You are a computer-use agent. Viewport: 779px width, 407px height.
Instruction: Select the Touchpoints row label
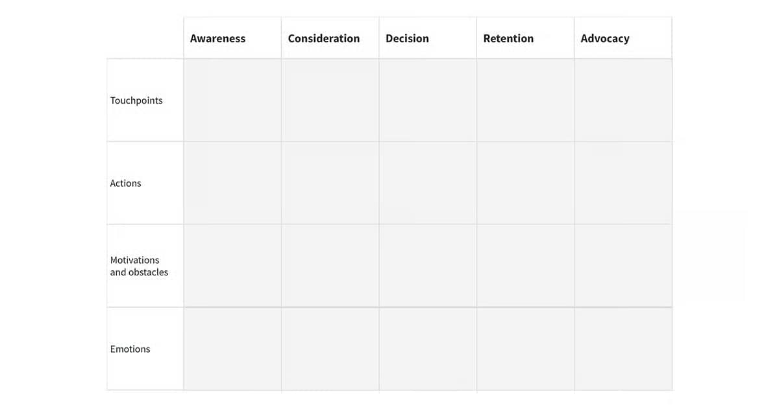136,100
